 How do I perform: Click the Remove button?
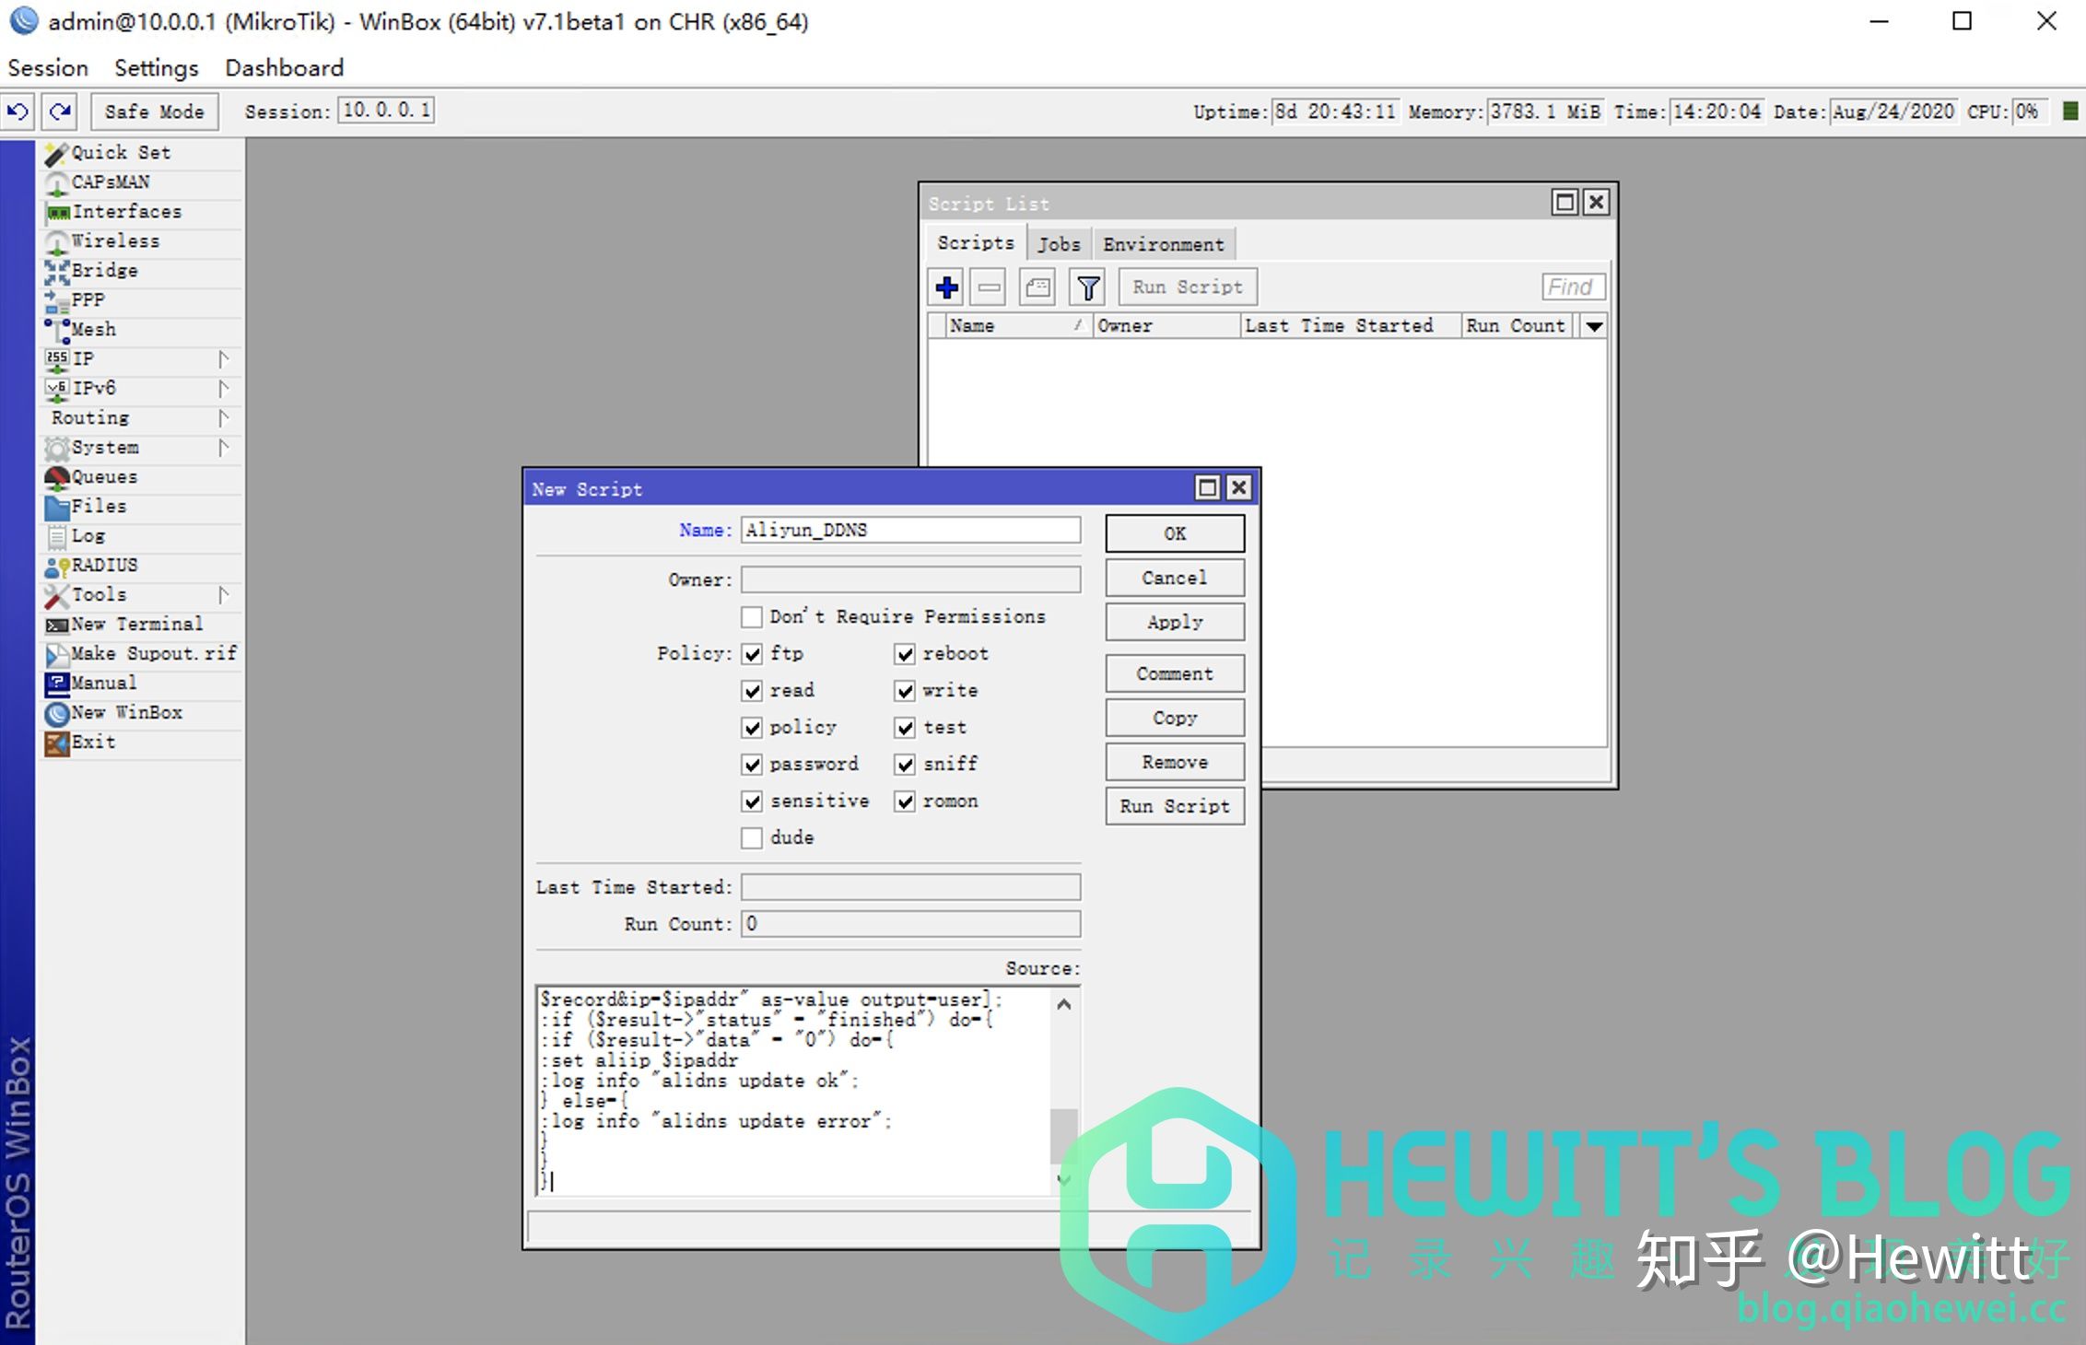pyautogui.click(x=1175, y=762)
